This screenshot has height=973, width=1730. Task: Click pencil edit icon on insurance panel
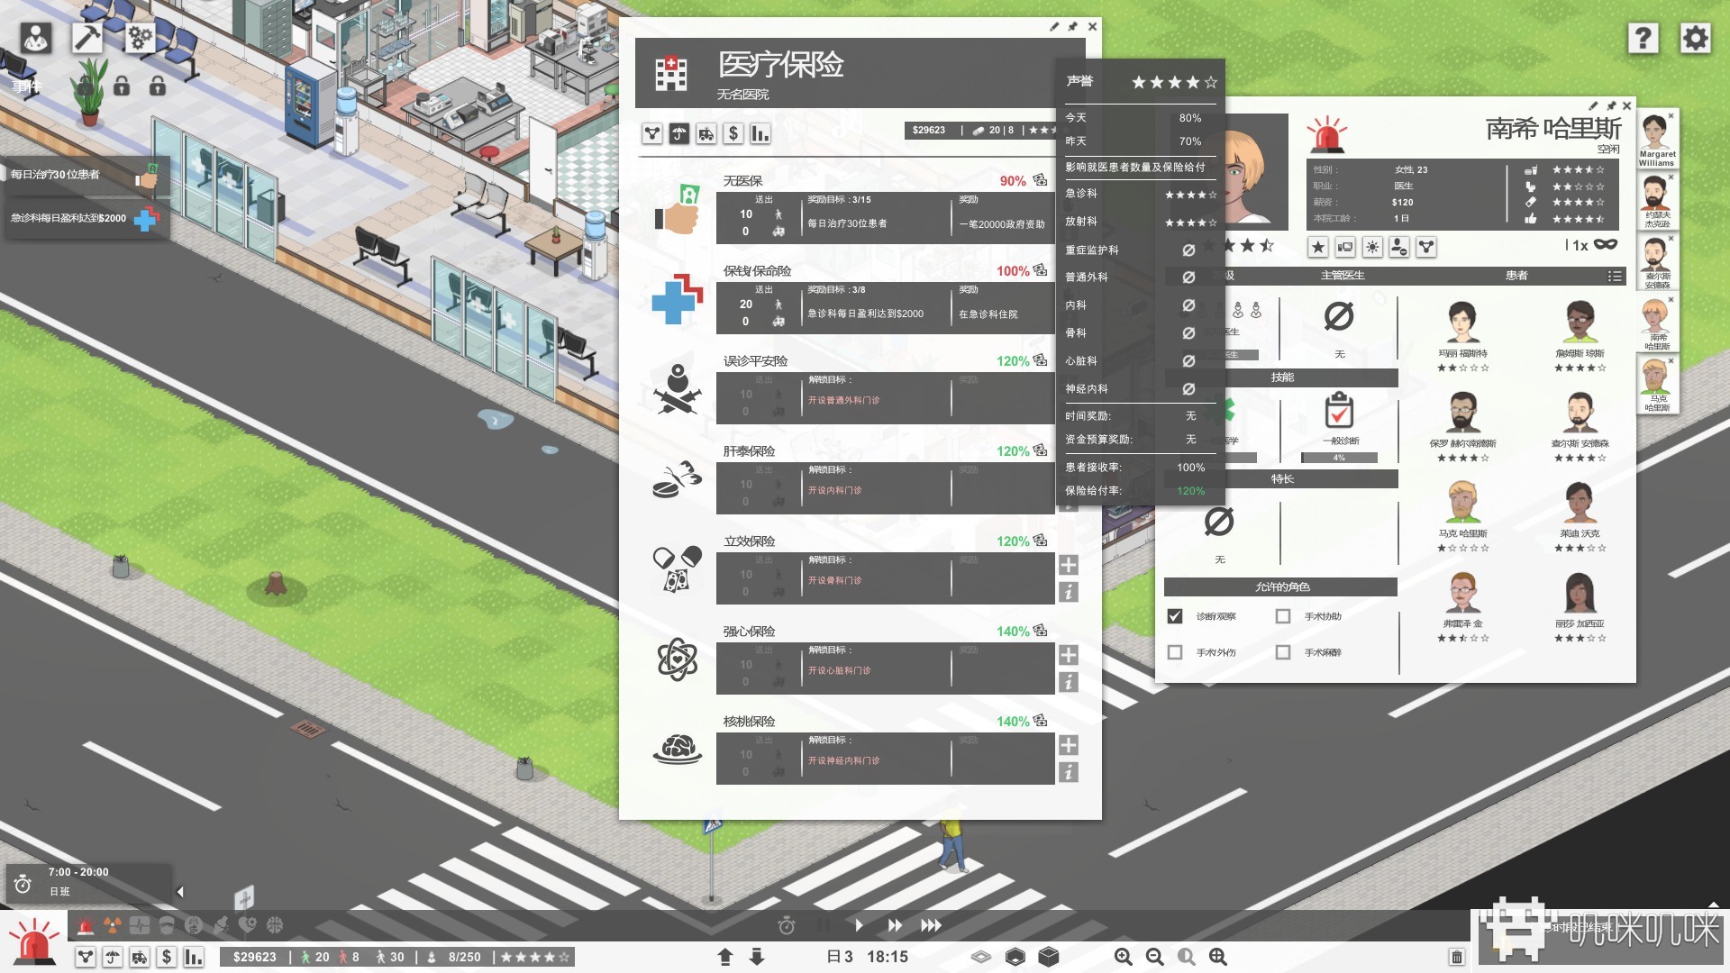[1054, 27]
